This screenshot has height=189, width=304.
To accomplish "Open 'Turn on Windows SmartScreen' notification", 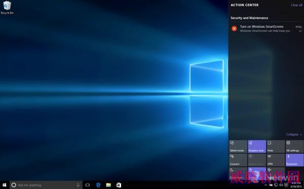I will click(266, 29).
